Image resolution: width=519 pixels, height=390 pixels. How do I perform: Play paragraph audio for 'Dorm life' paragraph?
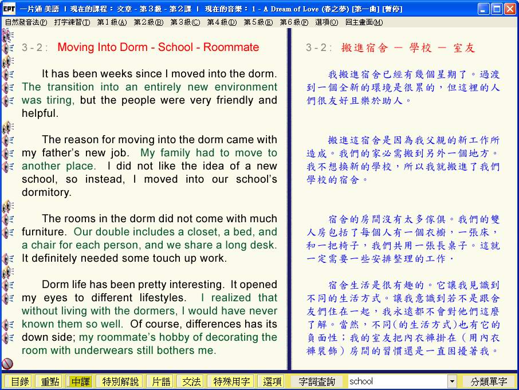coord(8,271)
